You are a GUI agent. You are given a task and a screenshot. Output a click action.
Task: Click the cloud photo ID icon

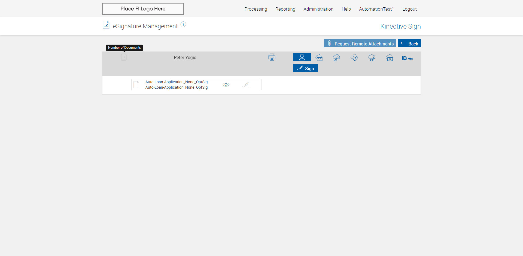point(390,58)
